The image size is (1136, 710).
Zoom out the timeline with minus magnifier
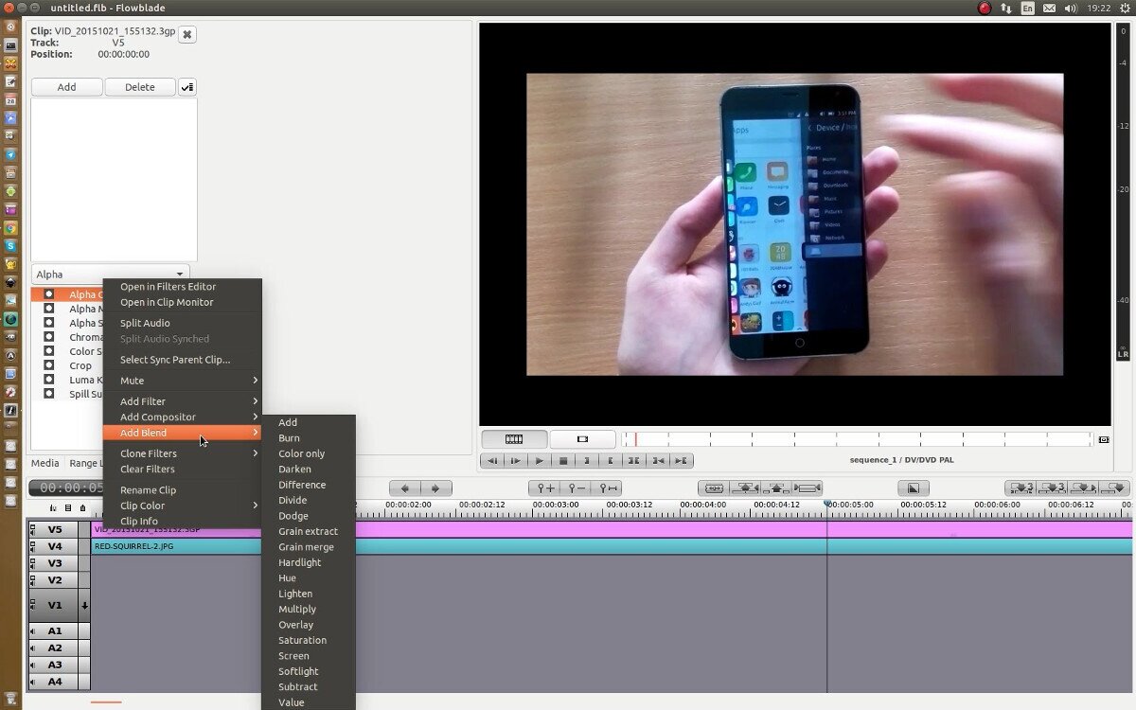tap(577, 488)
